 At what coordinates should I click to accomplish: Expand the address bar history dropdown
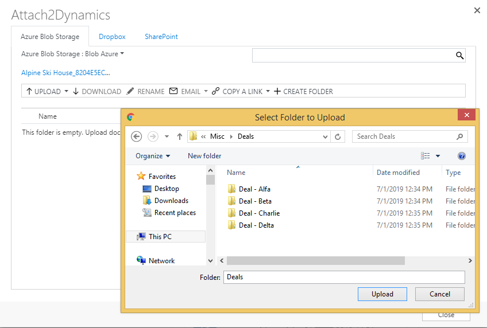click(325, 136)
